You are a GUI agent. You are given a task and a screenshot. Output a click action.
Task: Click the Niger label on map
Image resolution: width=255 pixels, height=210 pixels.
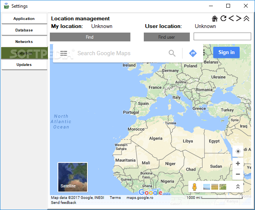point(170,164)
